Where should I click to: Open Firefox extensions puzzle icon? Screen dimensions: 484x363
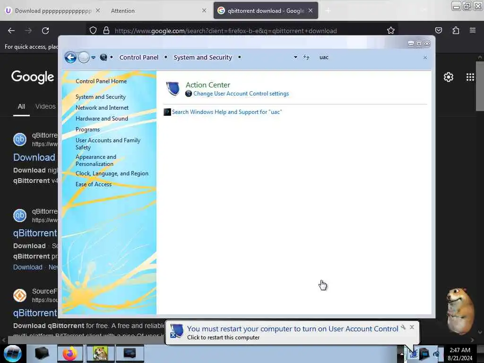point(456,30)
